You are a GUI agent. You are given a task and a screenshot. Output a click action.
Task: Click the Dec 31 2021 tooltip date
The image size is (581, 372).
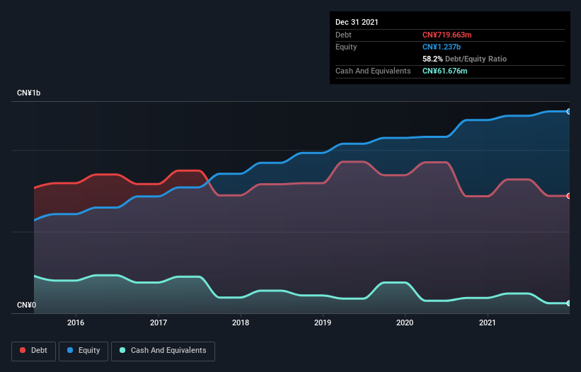[x=357, y=22]
